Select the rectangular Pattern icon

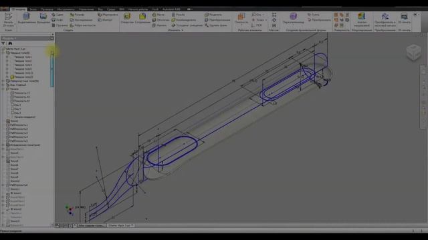point(274,15)
